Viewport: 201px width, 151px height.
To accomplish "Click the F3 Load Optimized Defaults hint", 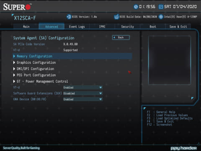I will pyautogui.click(x=170, y=118).
